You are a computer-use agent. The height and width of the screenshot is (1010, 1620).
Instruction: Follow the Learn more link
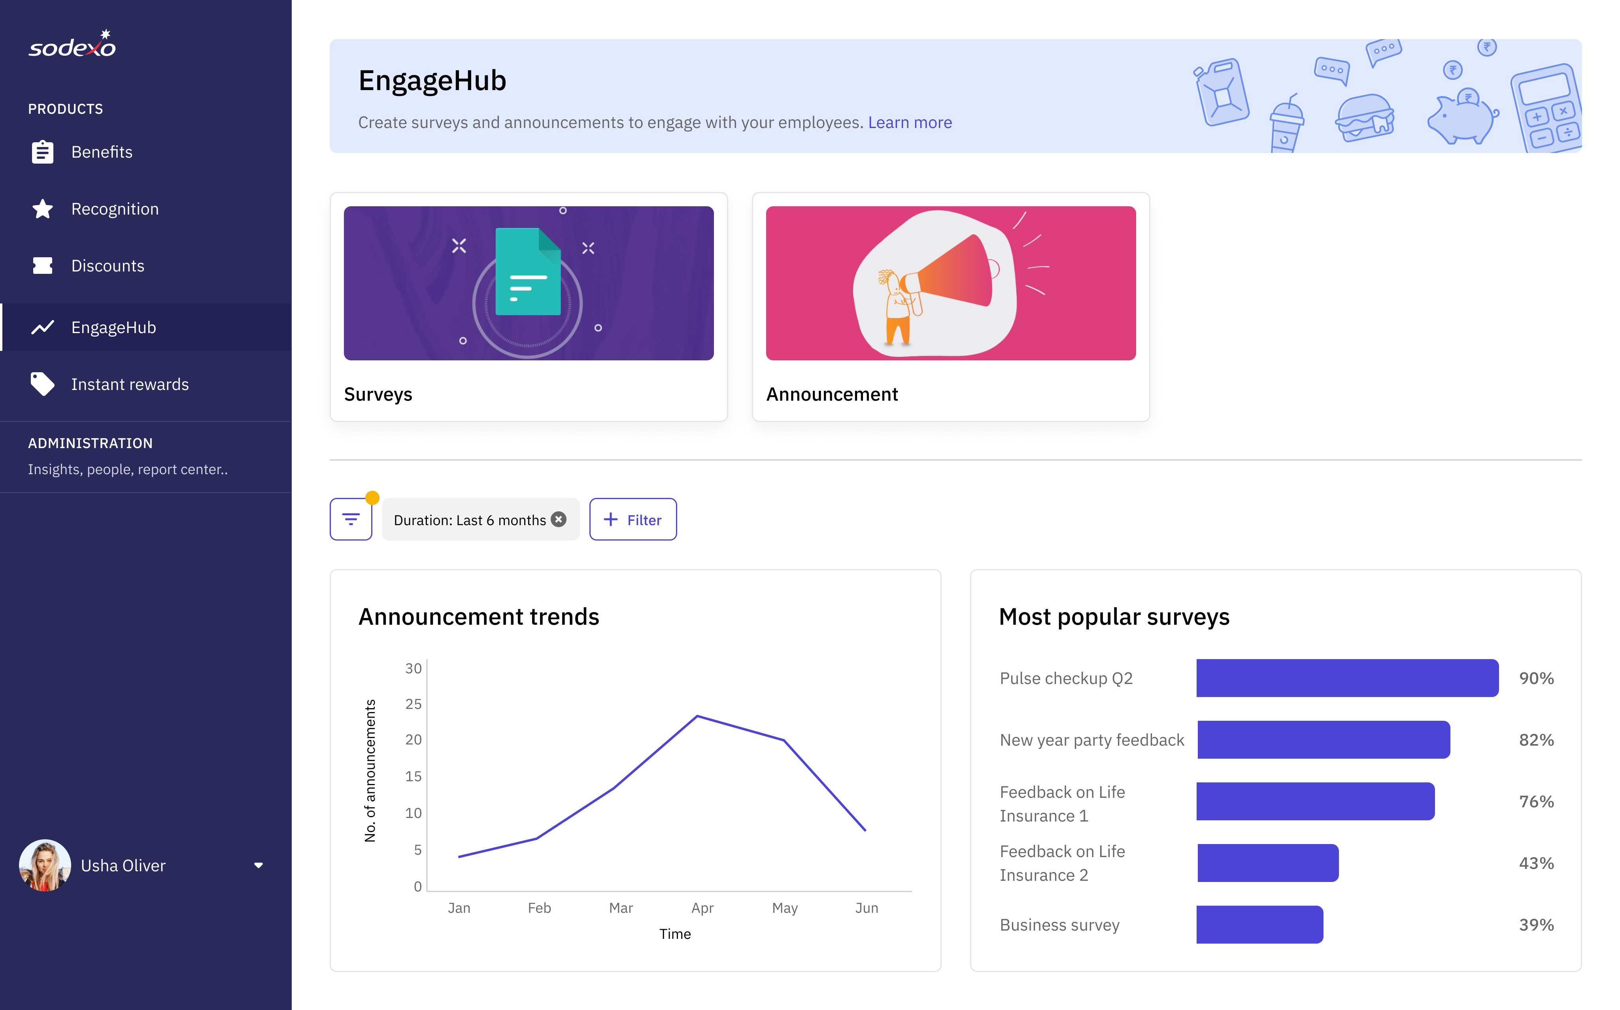click(x=910, y=122)
